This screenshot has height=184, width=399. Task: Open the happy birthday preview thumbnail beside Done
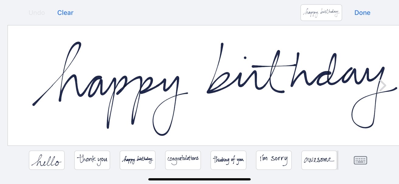321,12
